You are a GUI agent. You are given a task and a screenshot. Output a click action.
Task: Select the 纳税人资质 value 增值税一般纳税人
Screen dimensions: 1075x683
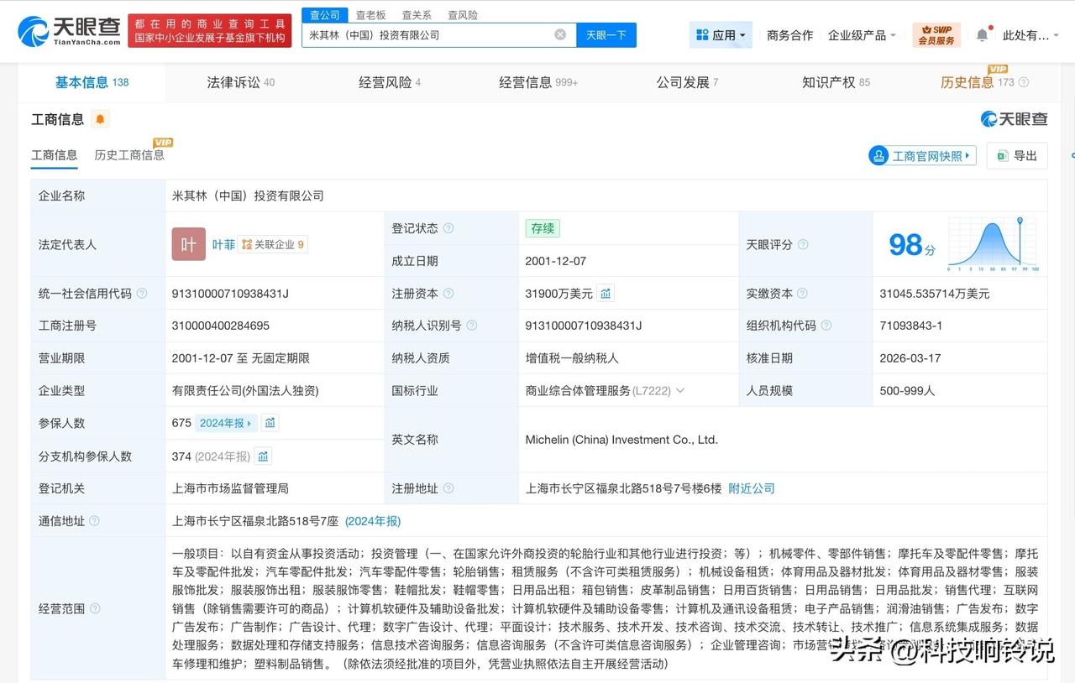(572, 357)
